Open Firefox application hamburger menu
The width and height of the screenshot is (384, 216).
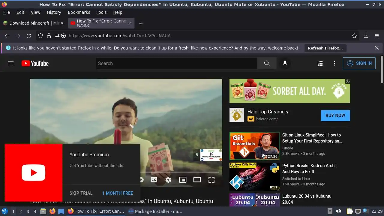(377, 36)
